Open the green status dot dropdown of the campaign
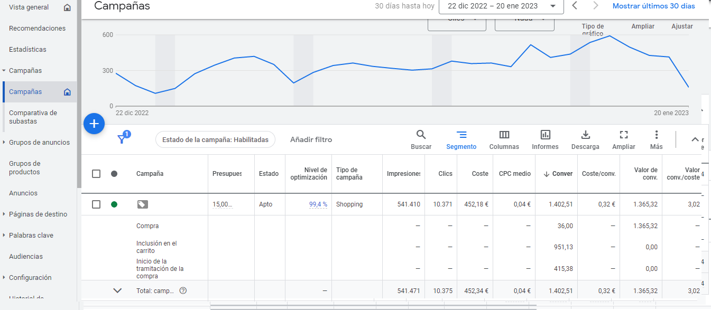 (114, 204)
